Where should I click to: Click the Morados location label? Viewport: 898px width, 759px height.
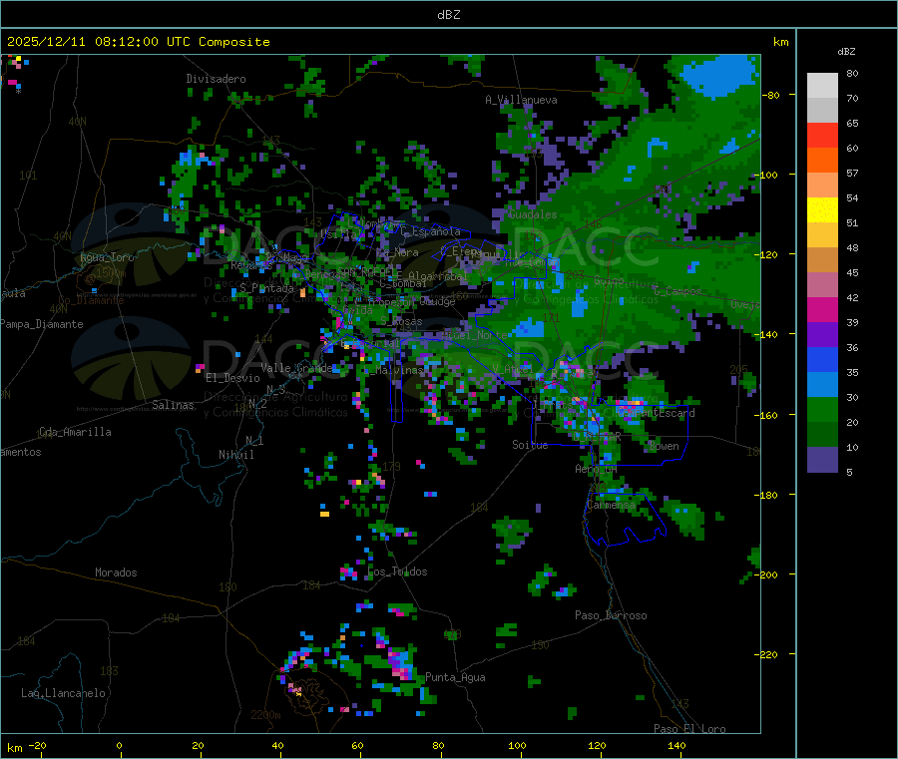click(x=116, y=572)
